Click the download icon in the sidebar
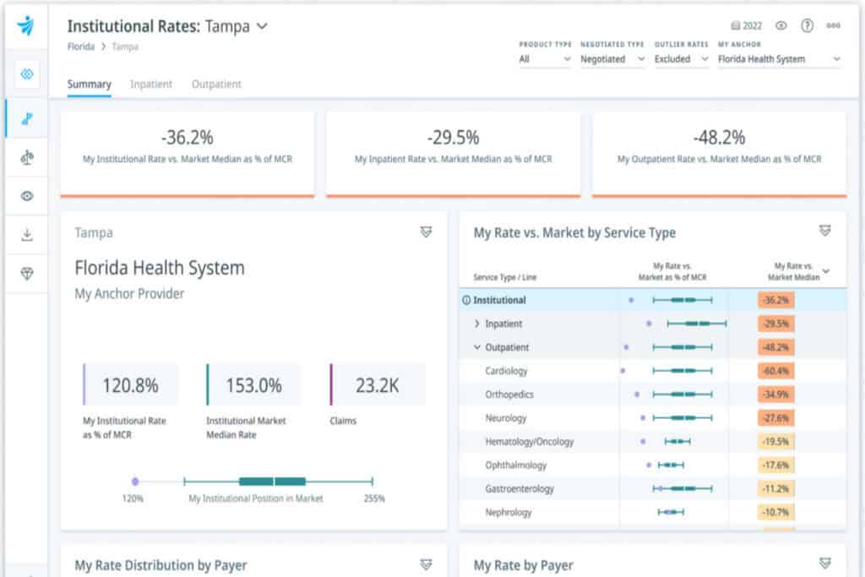Image resolution: width=865 pixels, height=577 pixels. point(26,235)
